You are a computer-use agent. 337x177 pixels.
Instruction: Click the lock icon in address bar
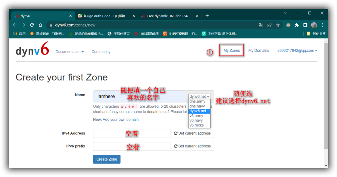point(51,25)
